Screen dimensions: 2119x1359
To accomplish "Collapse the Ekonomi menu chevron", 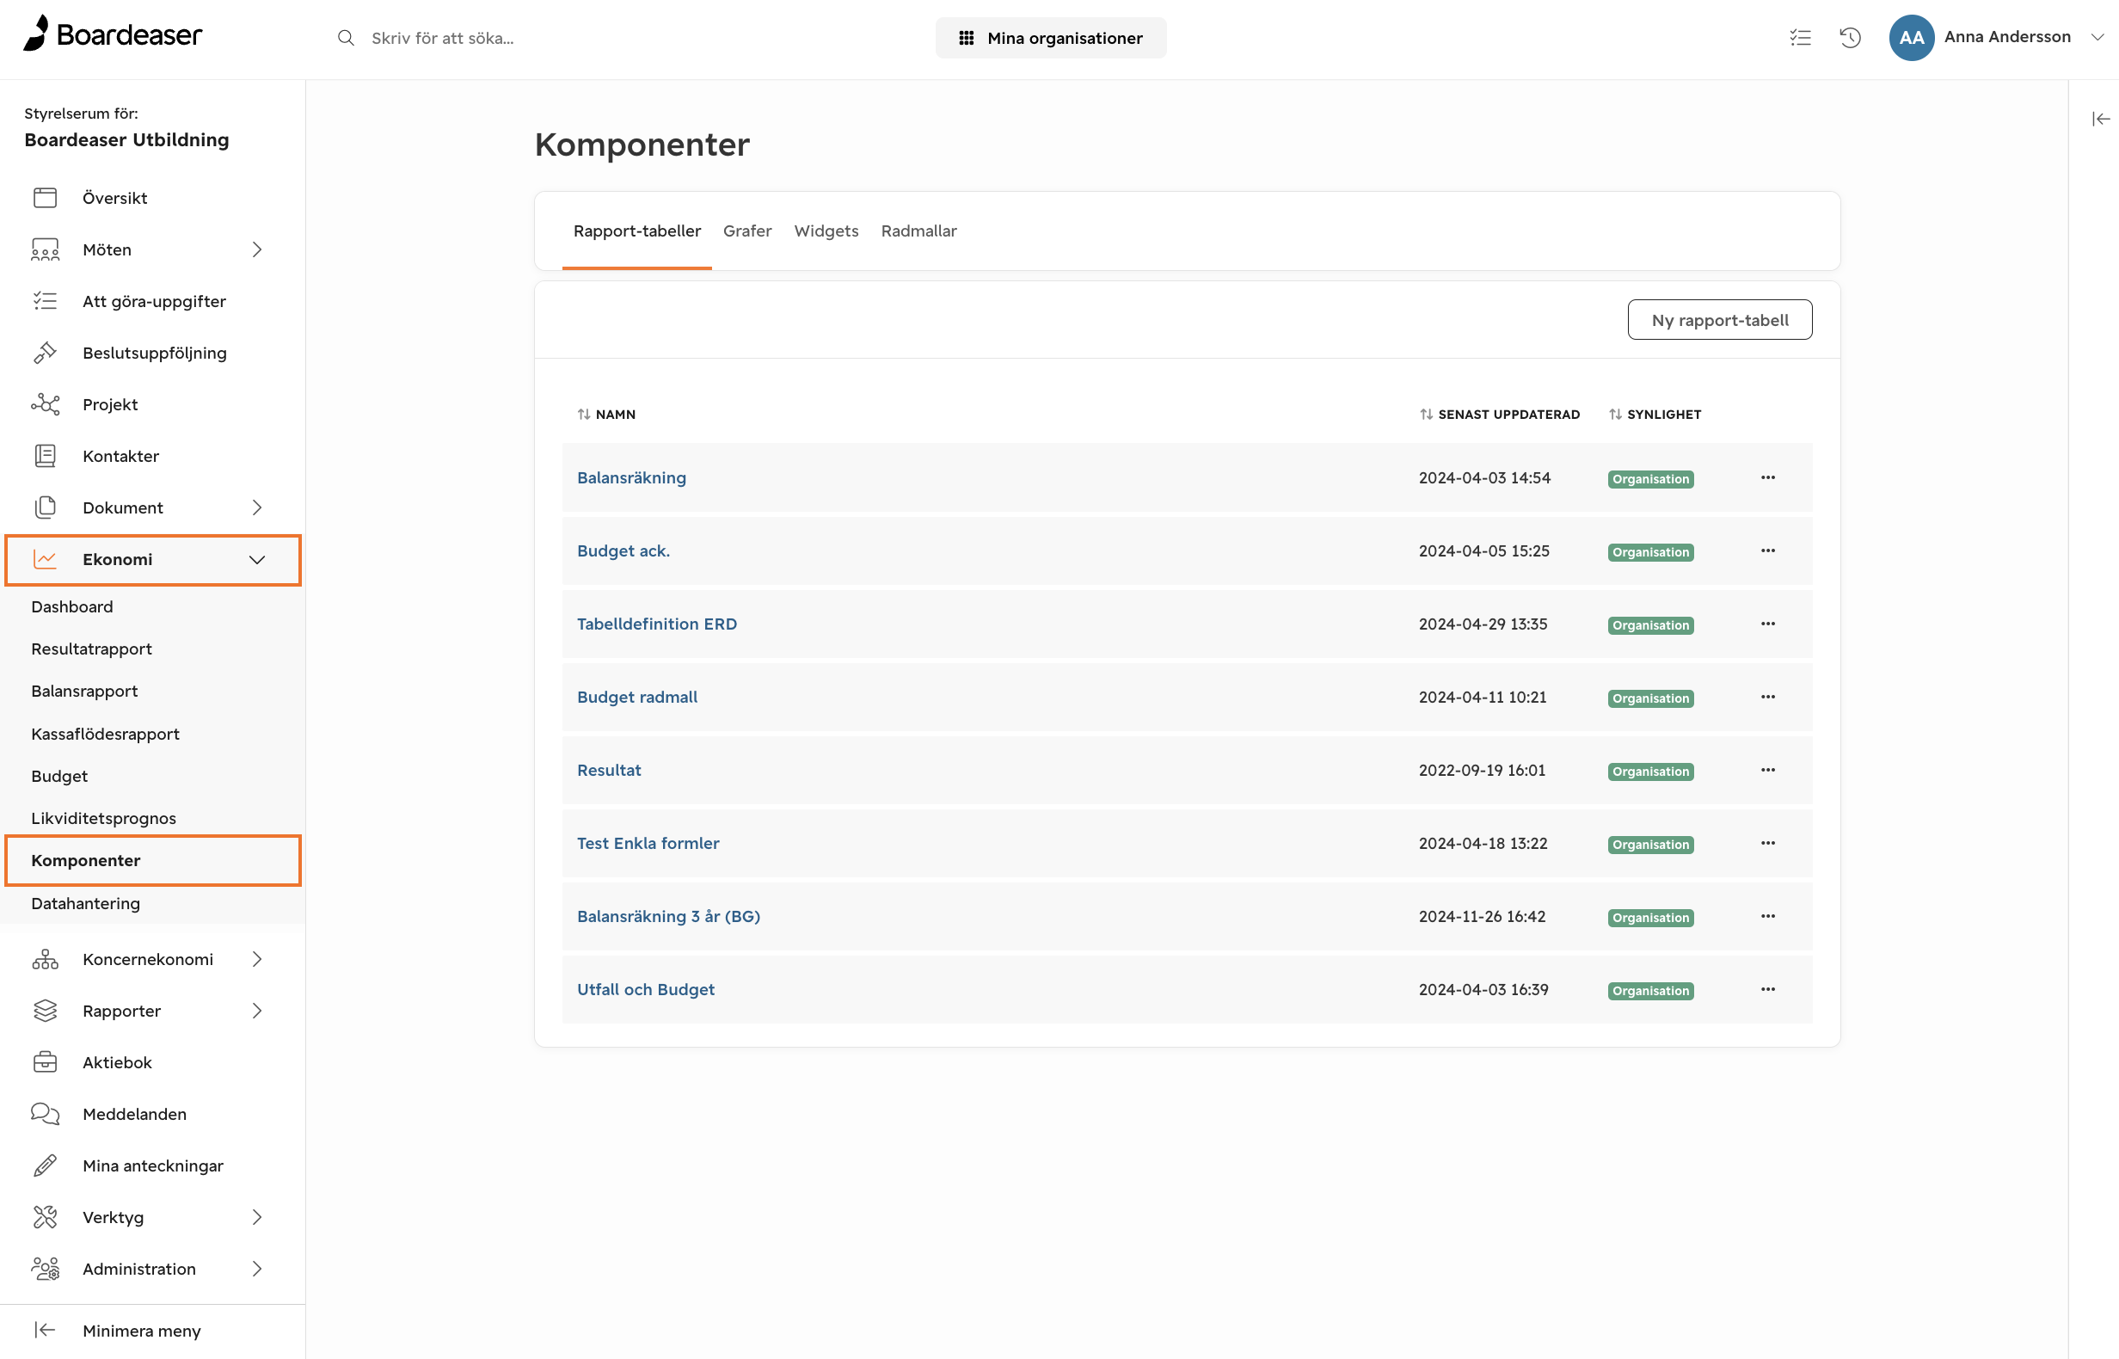I will pyautogui.click(x=257, y=559).
